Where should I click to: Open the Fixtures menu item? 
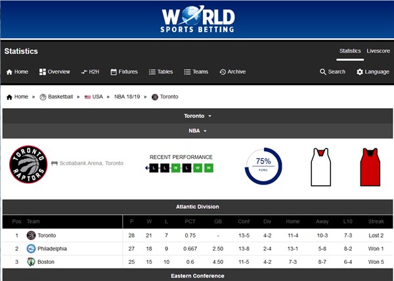tap(124, 72)
